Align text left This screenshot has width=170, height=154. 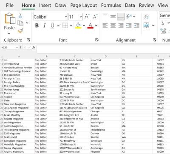pyautogui.click(x=105, y=26)
